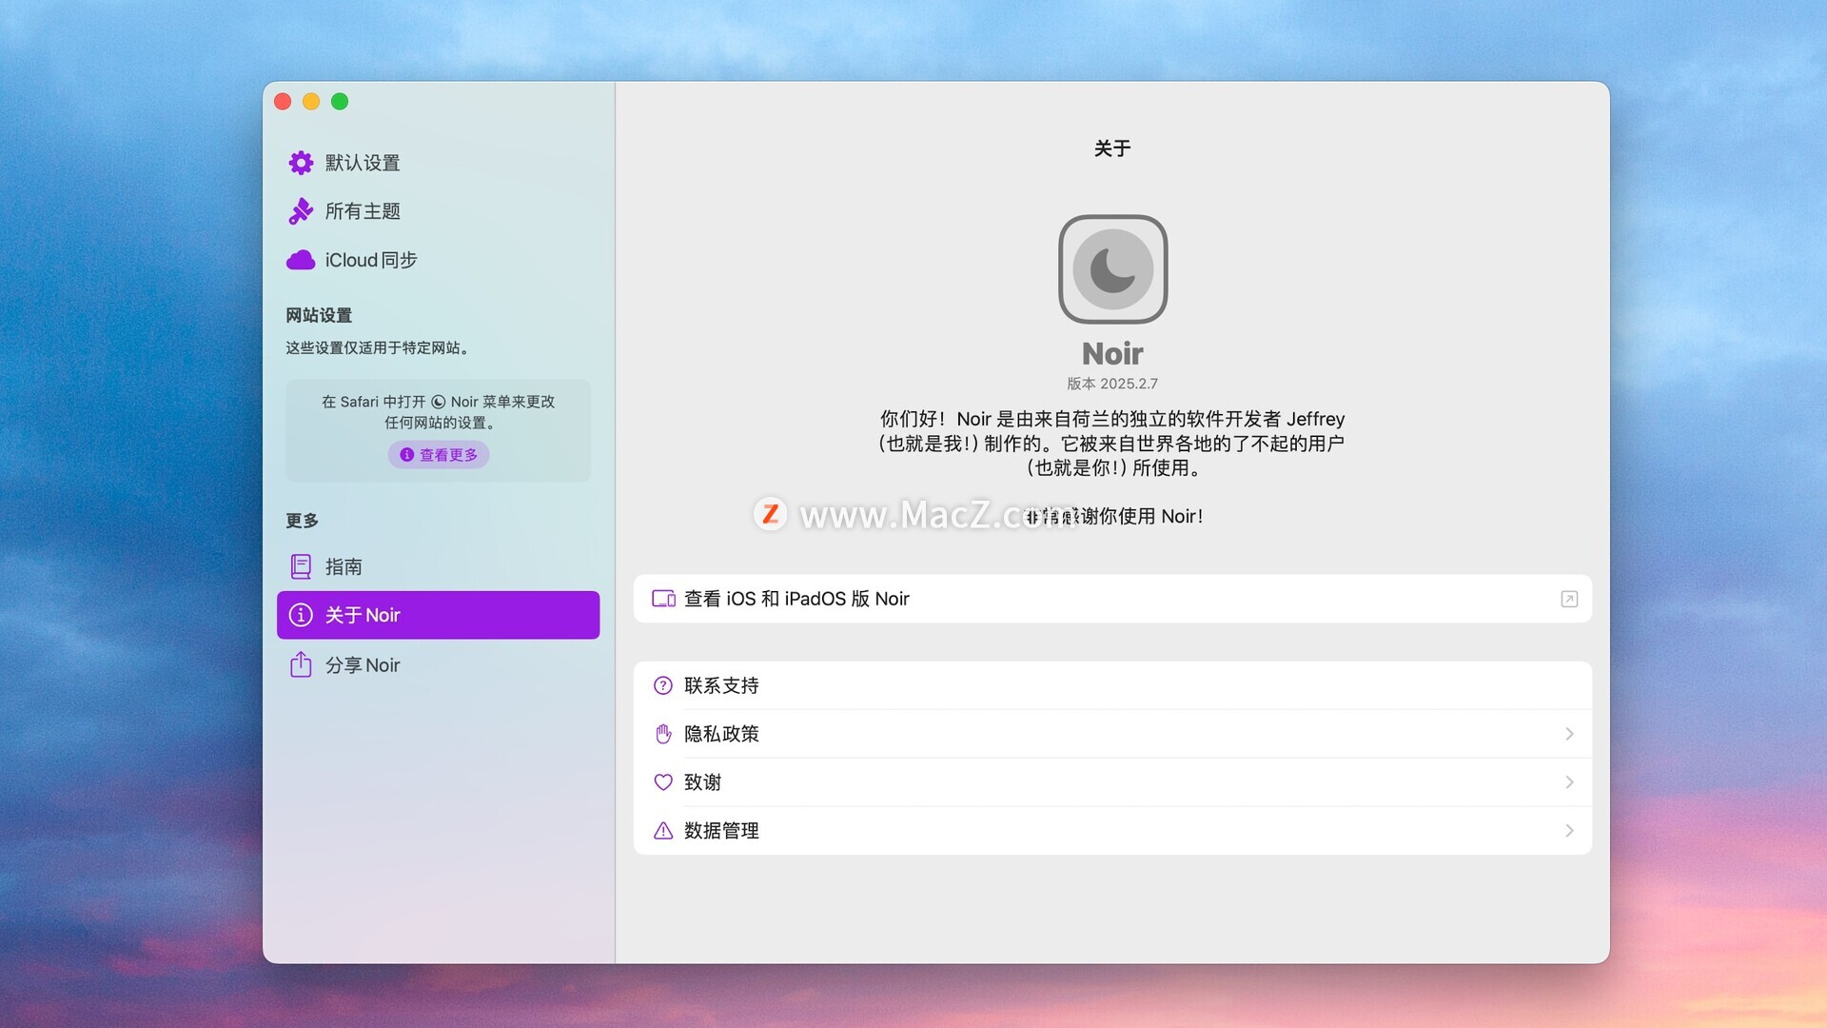Click the book icon next to 指南
Viewport: 1827px width, 1028px height.
301,567
